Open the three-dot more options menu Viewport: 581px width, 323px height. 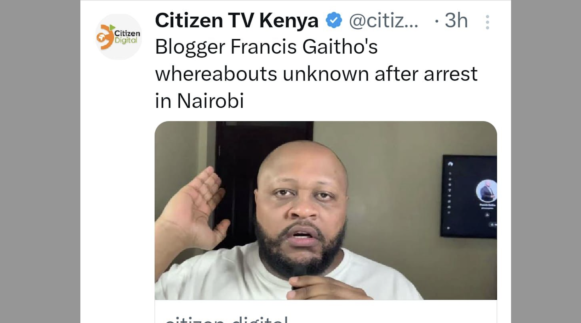tap(487, 22)
